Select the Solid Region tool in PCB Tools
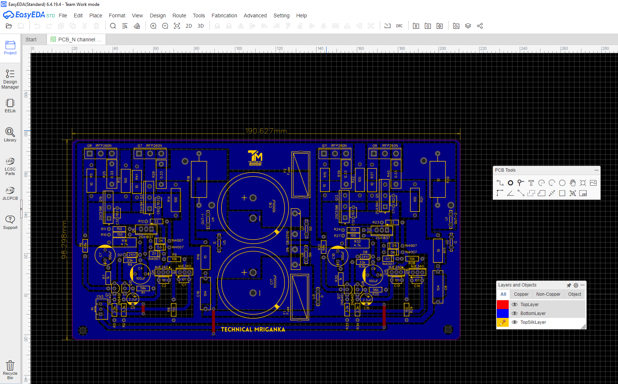Viewport: 618px width, 384px height. (x=542, y=193)
